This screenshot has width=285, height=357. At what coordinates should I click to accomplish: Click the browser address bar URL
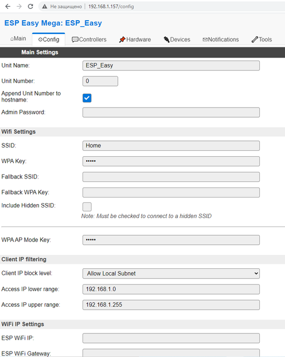tap(111, 7)
